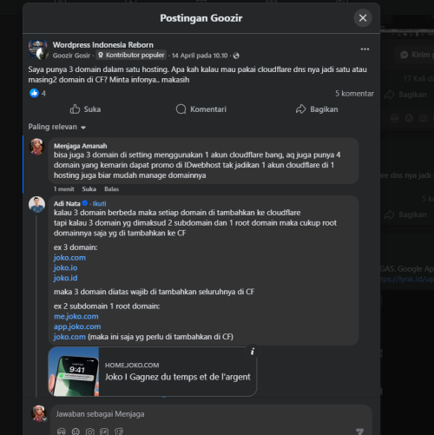Viewport: 434px width, 435px height.
Task: Click emoji icon in background comment box
Action: [409, 118]
